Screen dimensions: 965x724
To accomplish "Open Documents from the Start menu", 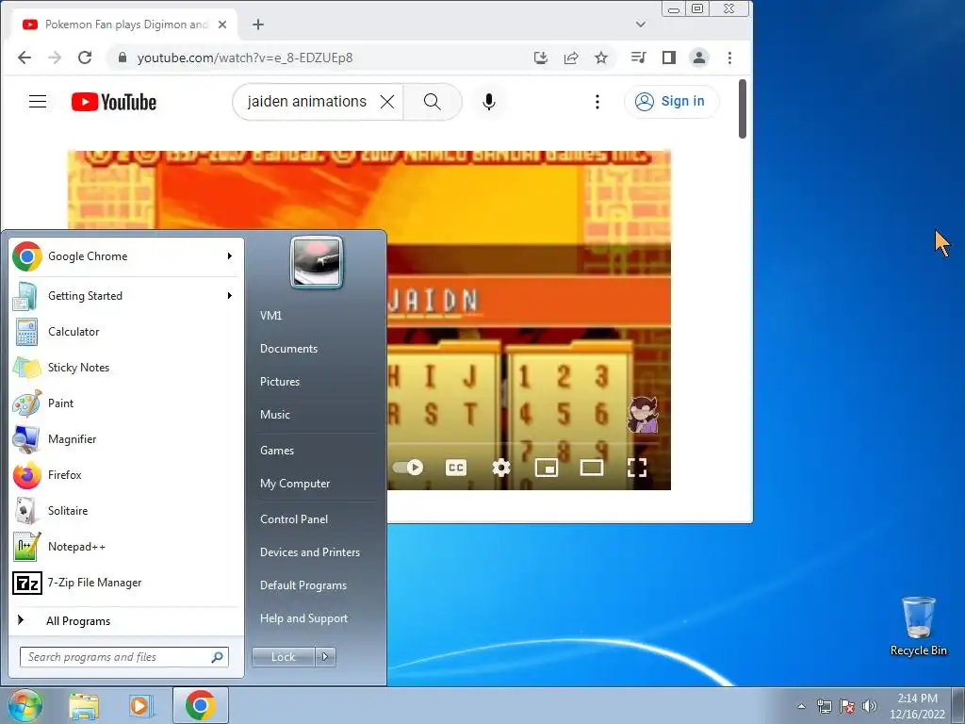I will coord(288,349).
